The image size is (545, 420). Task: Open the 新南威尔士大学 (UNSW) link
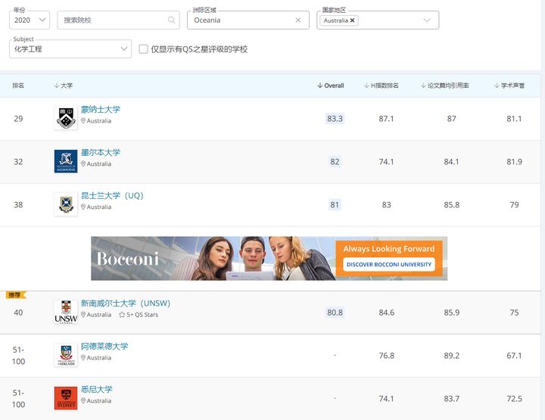(x=126, y=303)
